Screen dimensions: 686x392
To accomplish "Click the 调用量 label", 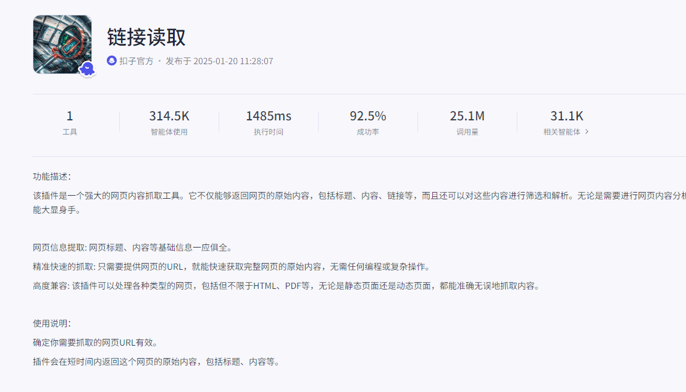I will click(x=467, y=131).
